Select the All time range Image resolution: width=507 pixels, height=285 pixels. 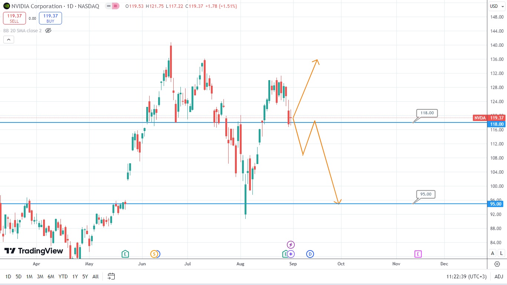tap(95, 276)
